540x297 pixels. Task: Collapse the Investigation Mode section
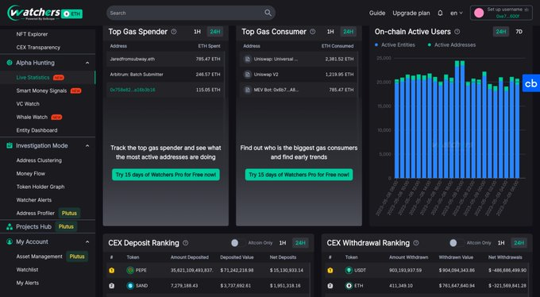[87, 146]
